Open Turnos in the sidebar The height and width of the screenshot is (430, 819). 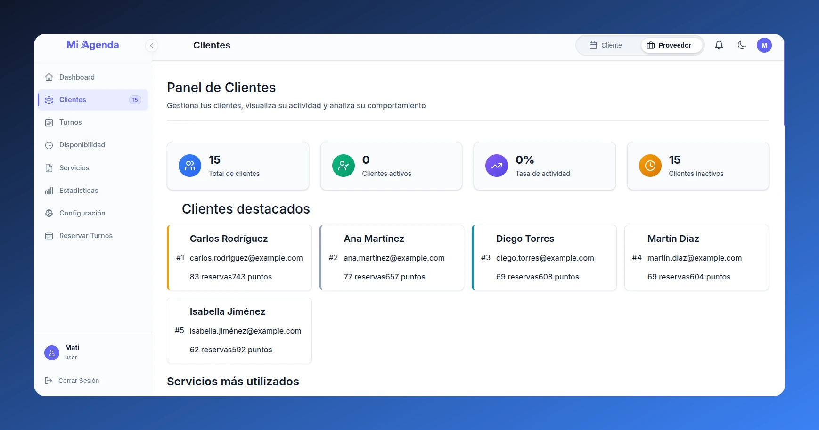93,122
